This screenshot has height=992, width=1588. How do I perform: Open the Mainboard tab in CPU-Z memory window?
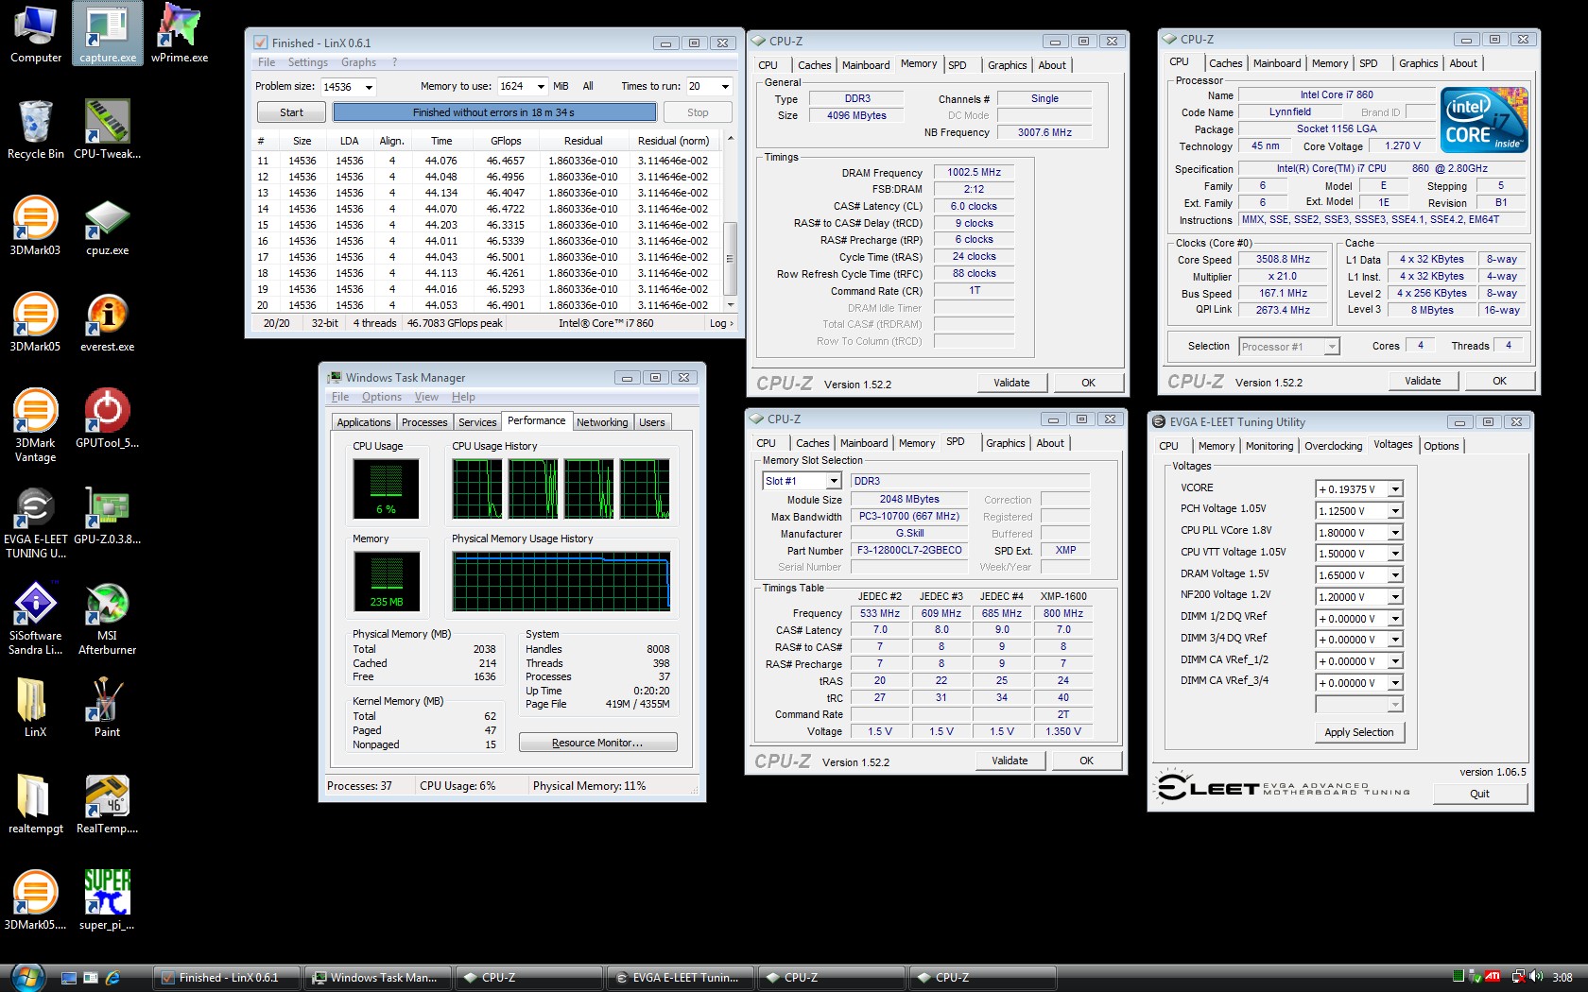866,65
